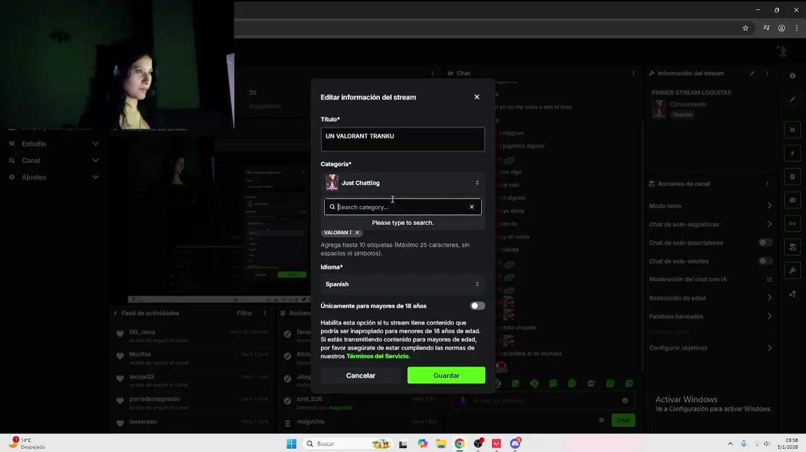
Task: Toggle Chat de solo-suscriptores switch
Action: click(765, 242)
